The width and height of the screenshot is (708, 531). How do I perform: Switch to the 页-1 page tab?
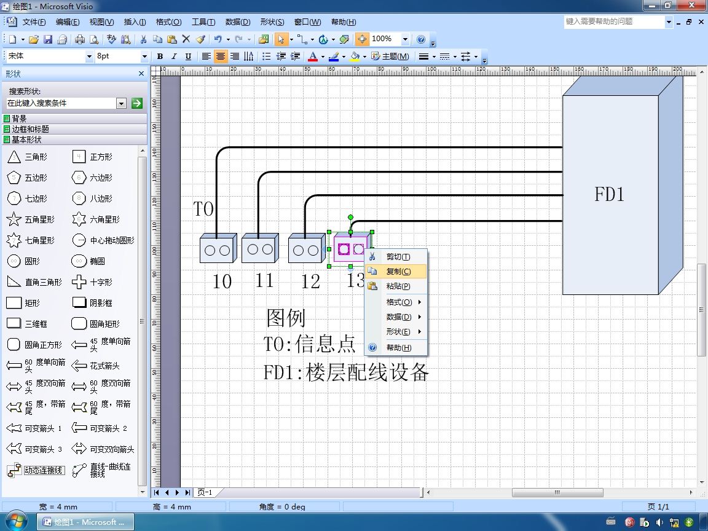coord(205,492)
